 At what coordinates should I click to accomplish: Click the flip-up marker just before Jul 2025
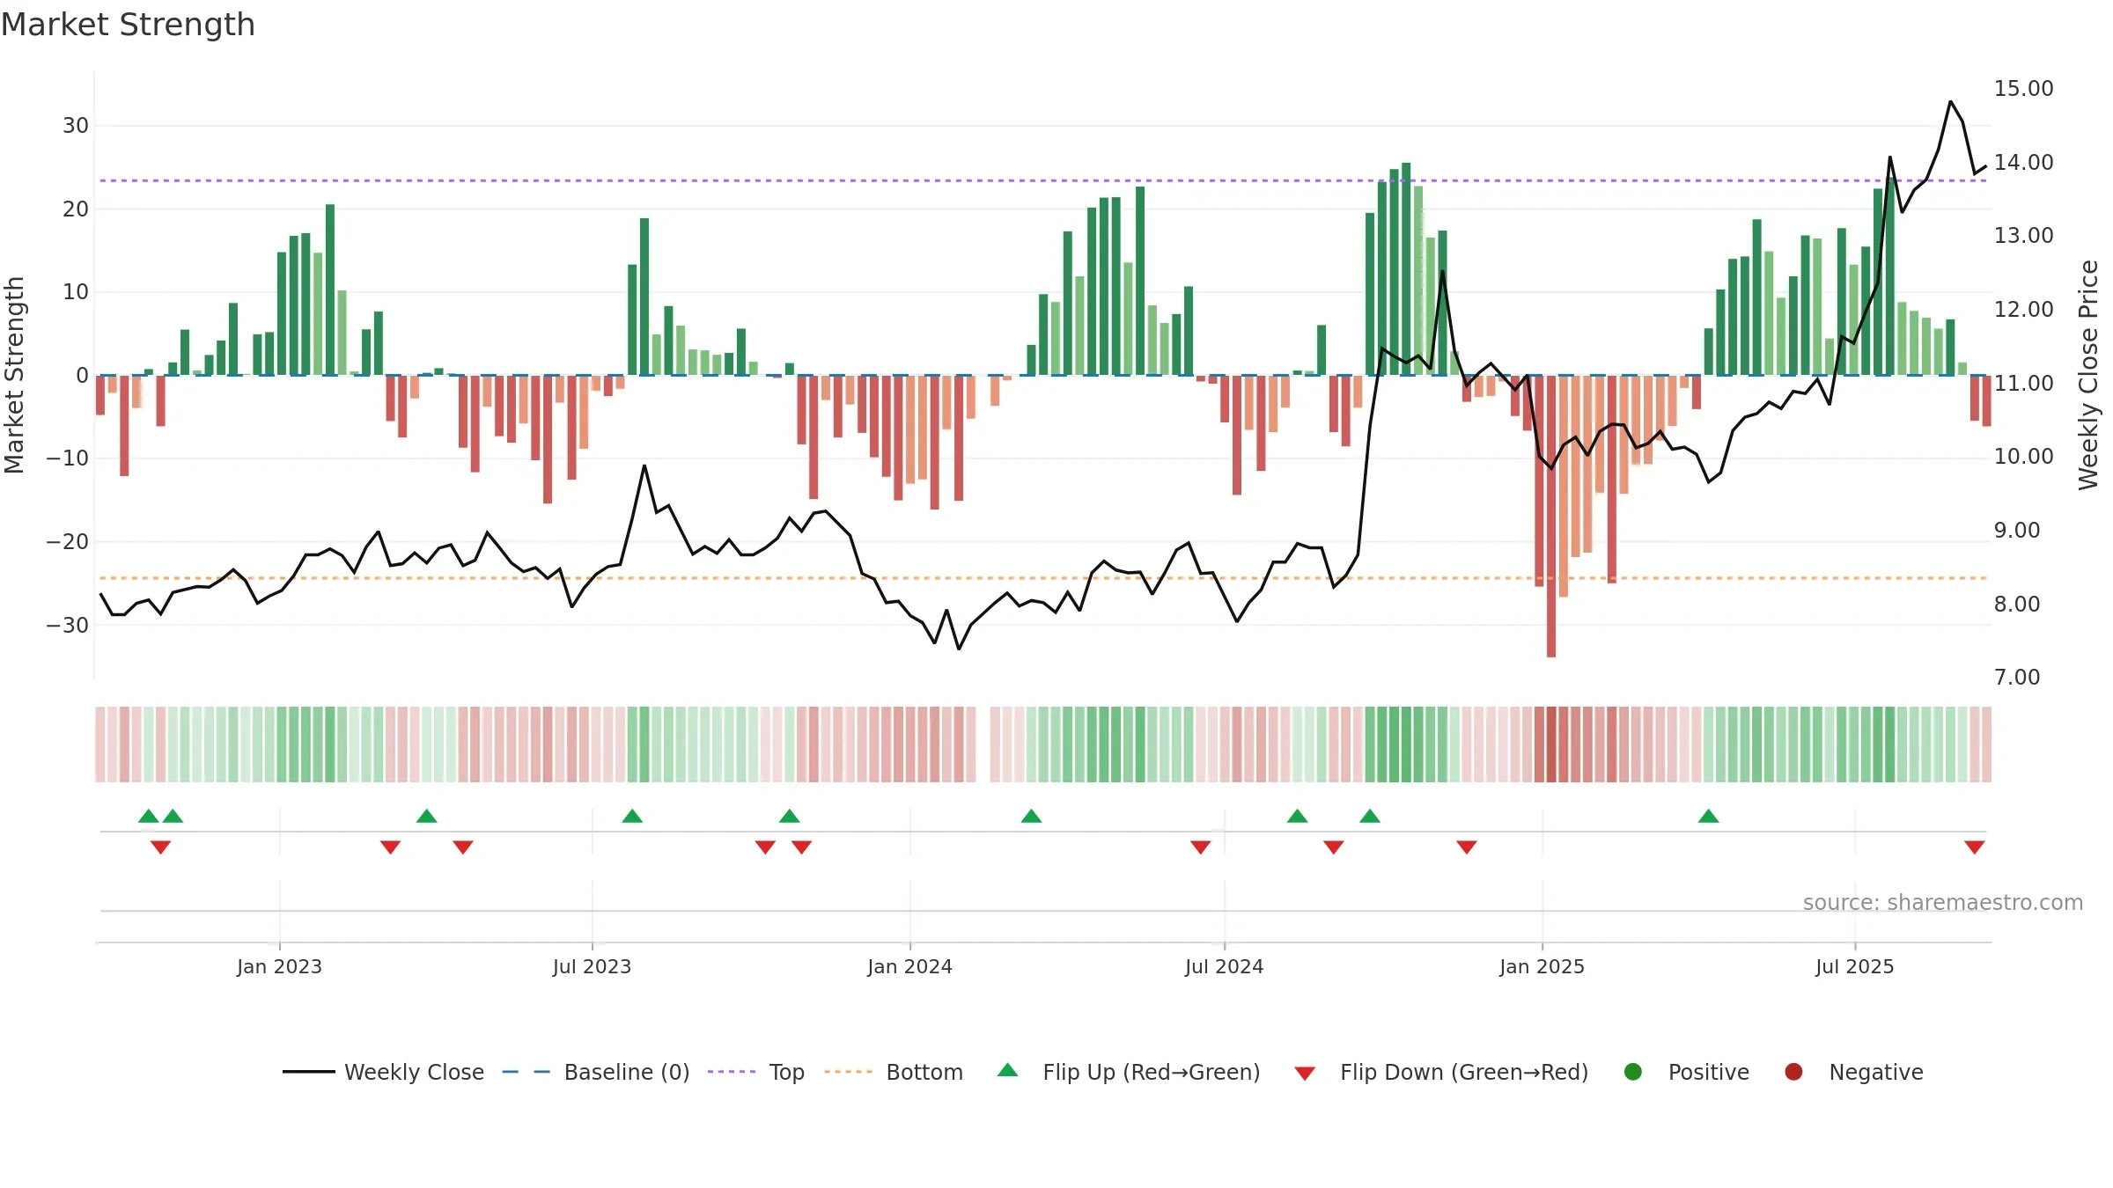(x=1708, y=816)
